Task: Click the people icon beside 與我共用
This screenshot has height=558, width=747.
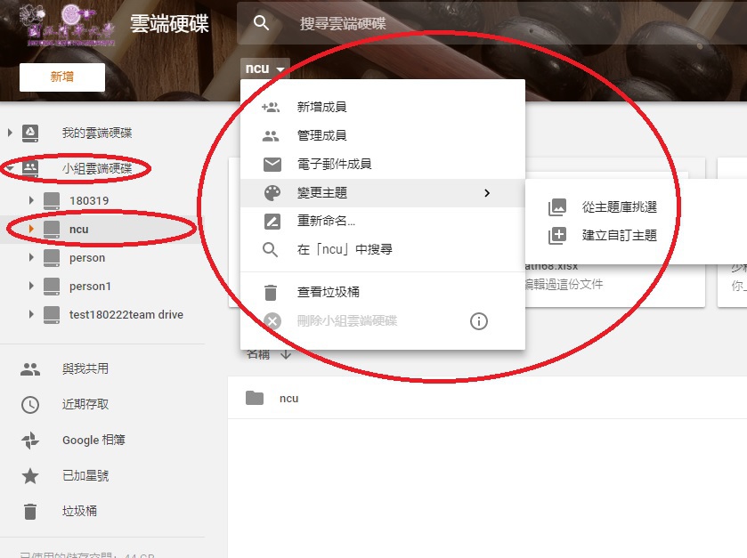Action: pos(30,369)
